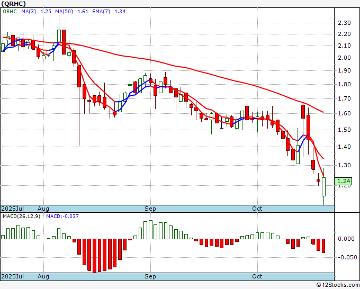
Task: Click the 1.80 price axis label
Action: point(345,84)
